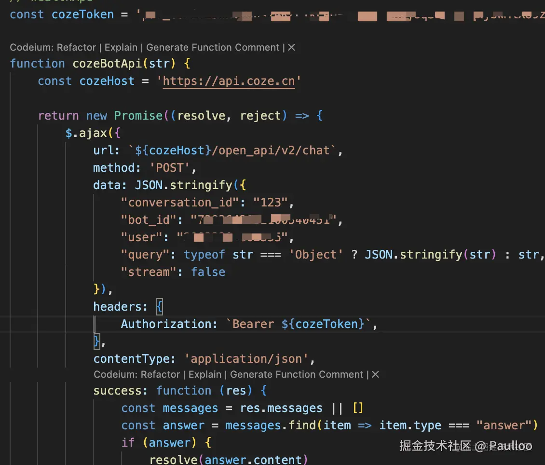Click the "success:" property key

click(120, 390)
